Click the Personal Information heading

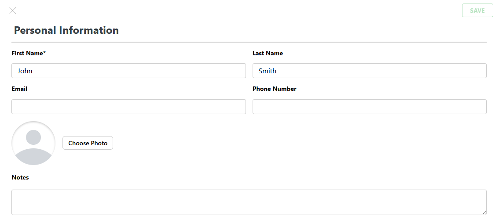pyautogui.click(x=66, y=30)
